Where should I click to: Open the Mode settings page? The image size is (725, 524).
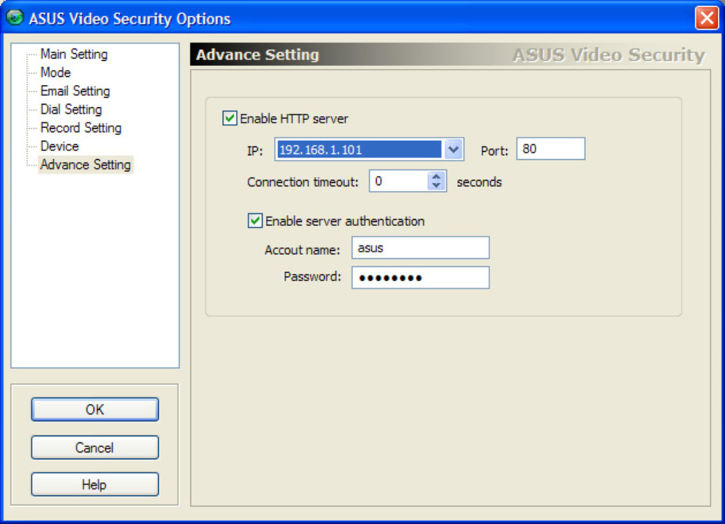[x=56, y=72]
